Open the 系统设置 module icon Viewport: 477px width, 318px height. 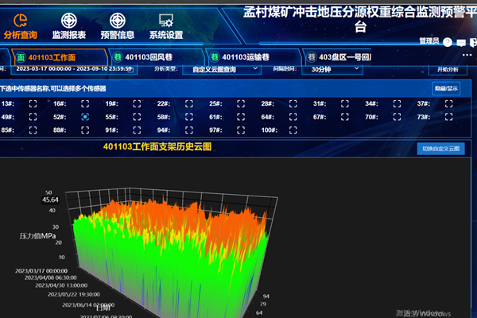(x=165, y=21)
